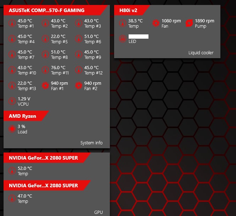Click the thermometer icon for Temp #3
Image resolution: width=236 pixels, height=216 pixels.
click(79, 23)
